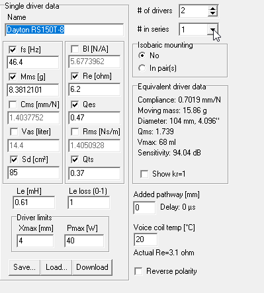Click the Moving mass: 15.86 g text
This screenshot has height=293, width=264.
[x=172, y=110]
